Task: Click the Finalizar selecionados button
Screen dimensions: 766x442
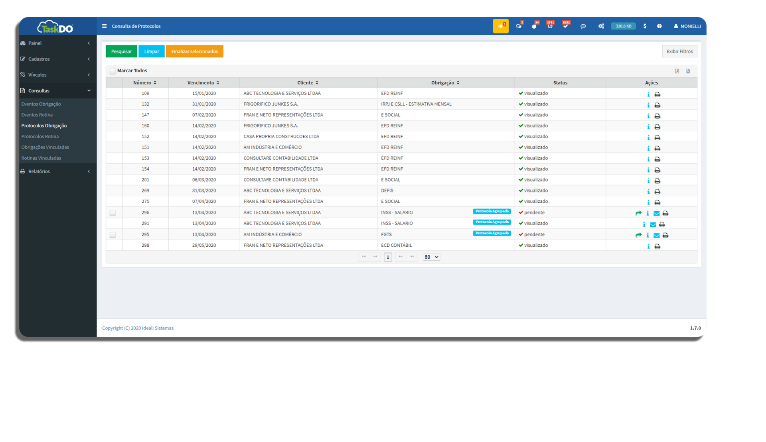Action: point(194,51)
